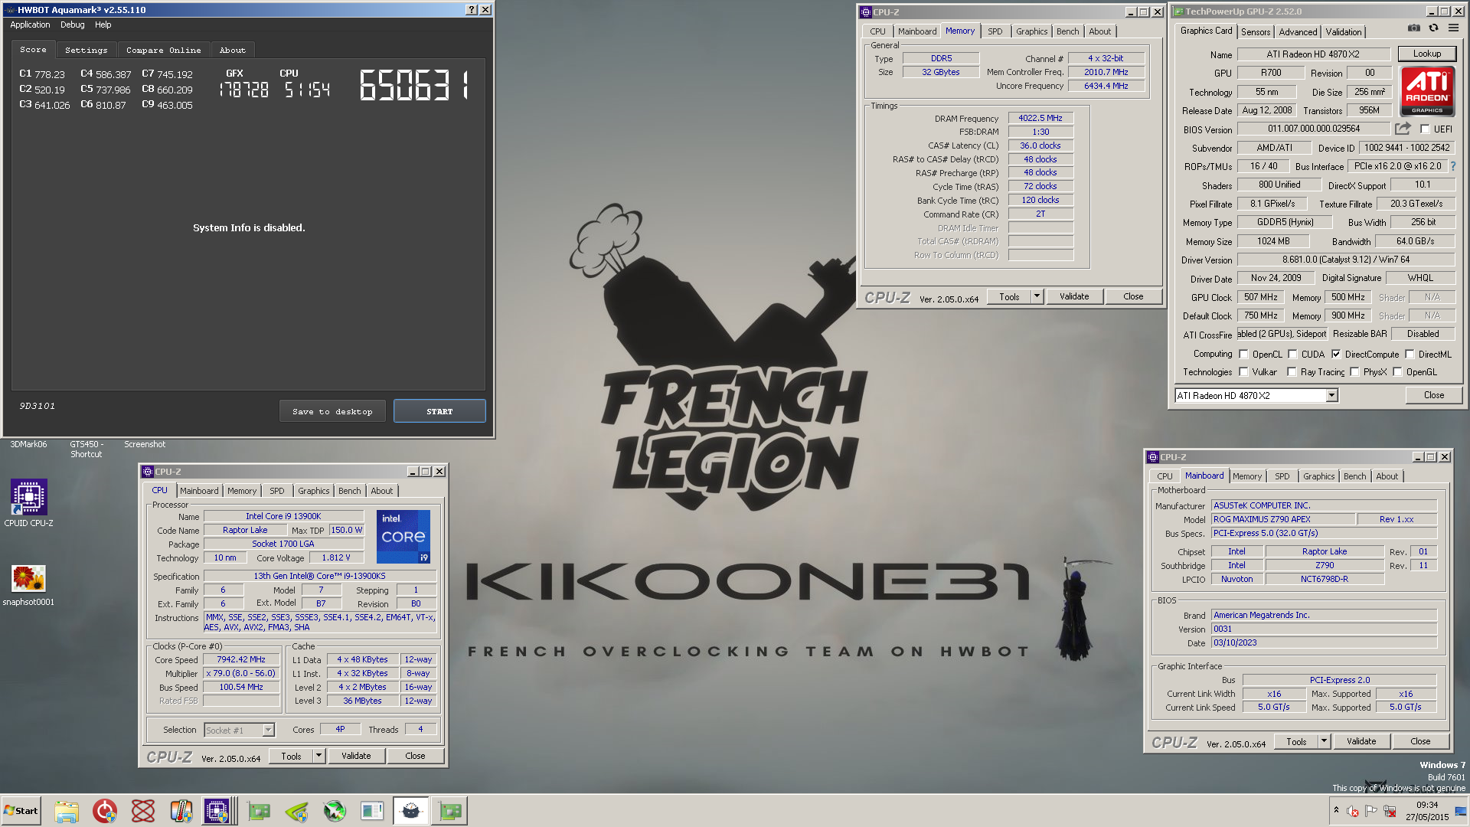1470x827 pixels.
Task: Click Validate in CPU-Z Mainboard window
Action: [1361, 741]
